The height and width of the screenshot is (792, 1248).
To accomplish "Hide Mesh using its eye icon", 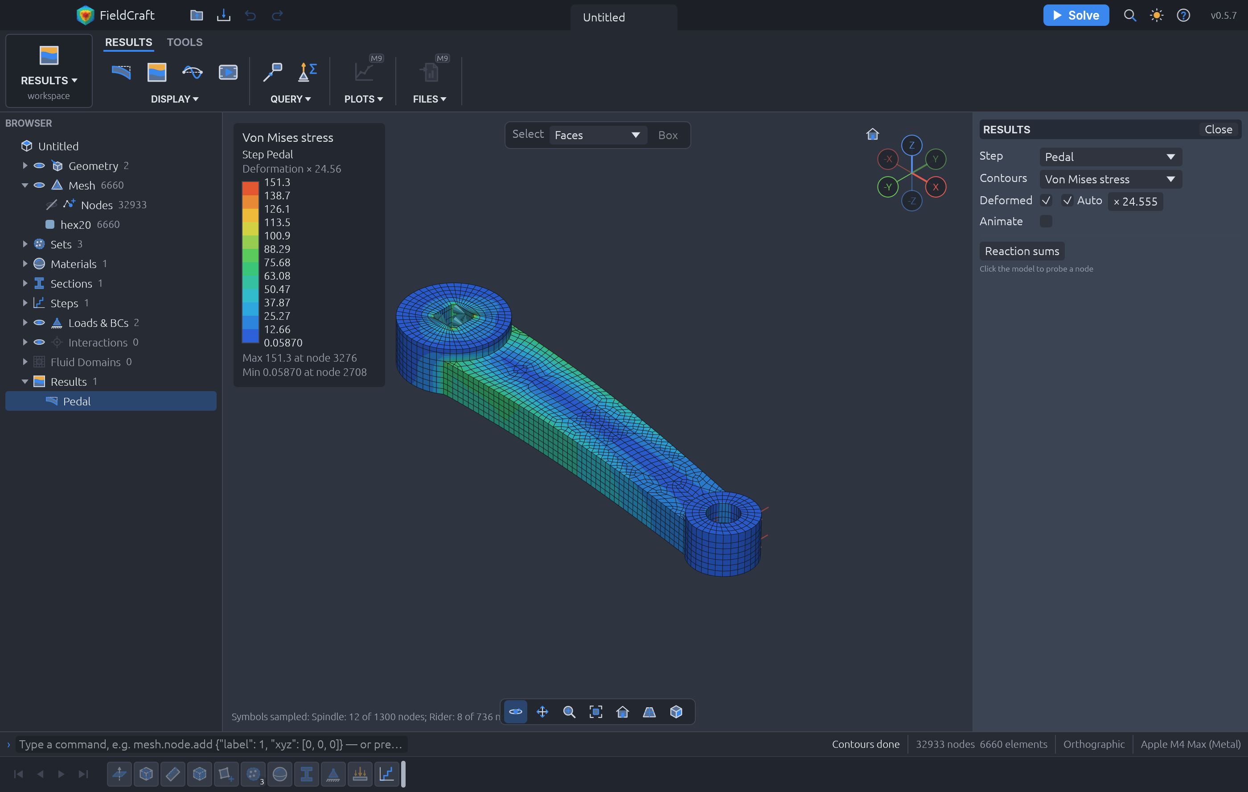I will 39,185.
